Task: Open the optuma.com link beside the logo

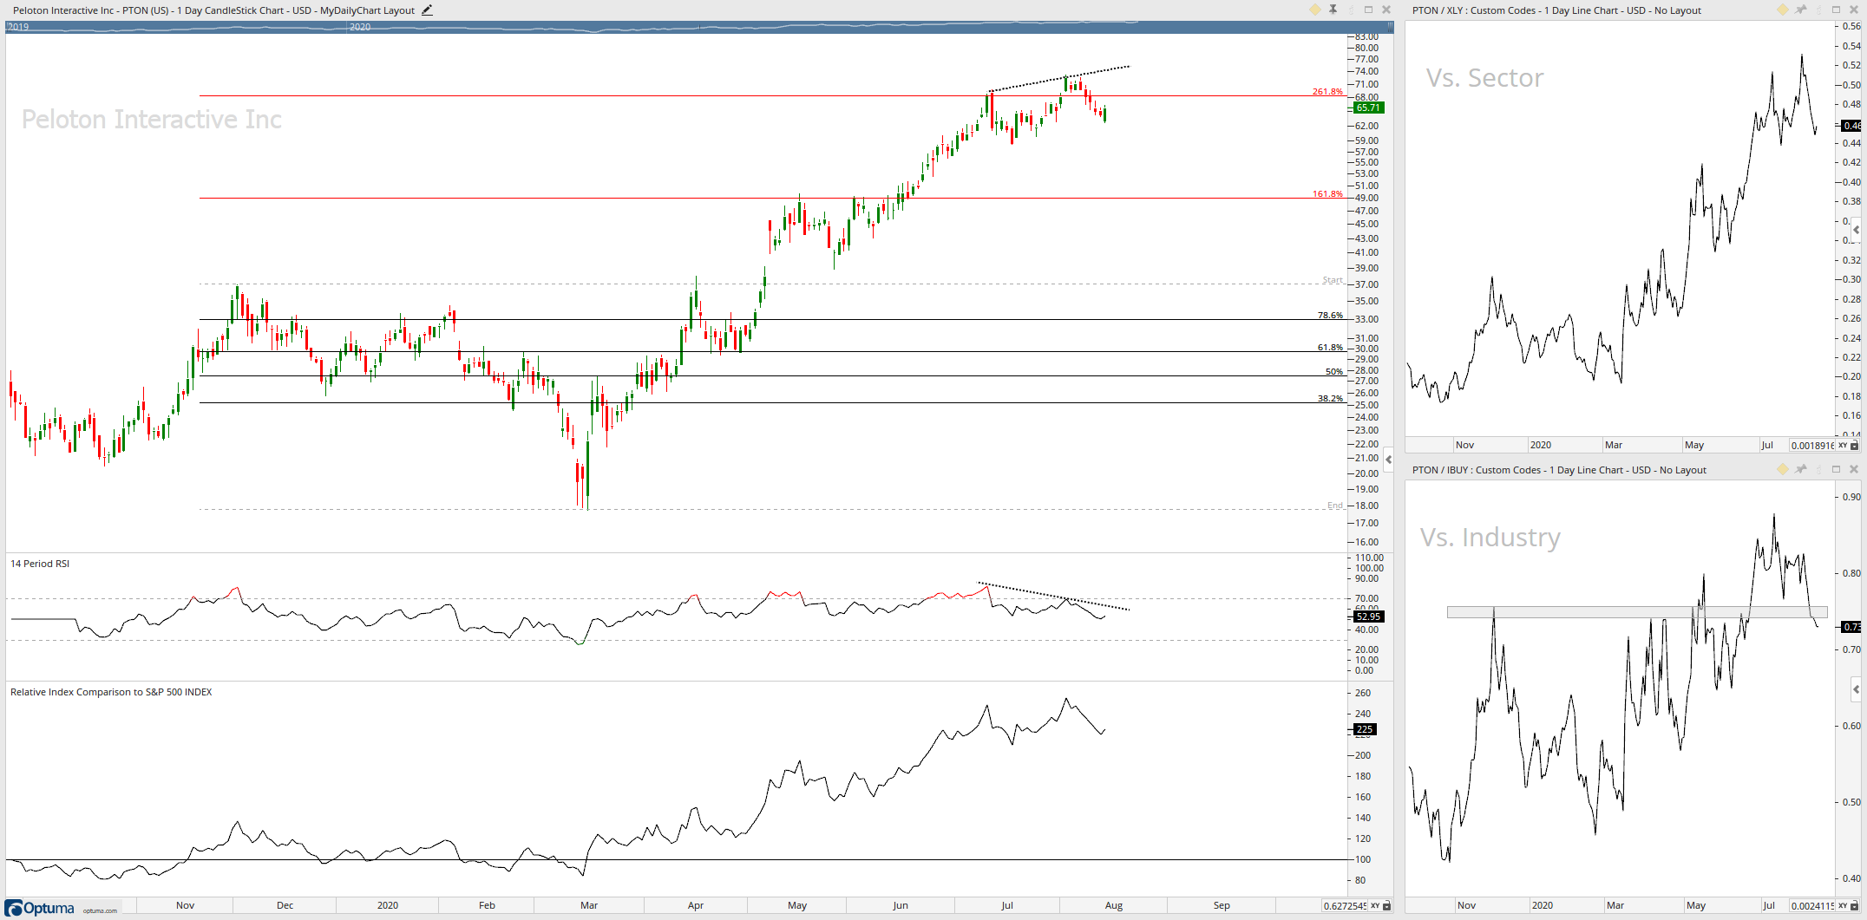Action: tap(100, 910)
